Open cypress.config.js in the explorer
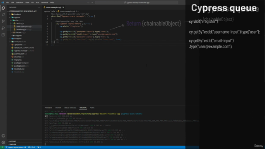 (21, 50)
